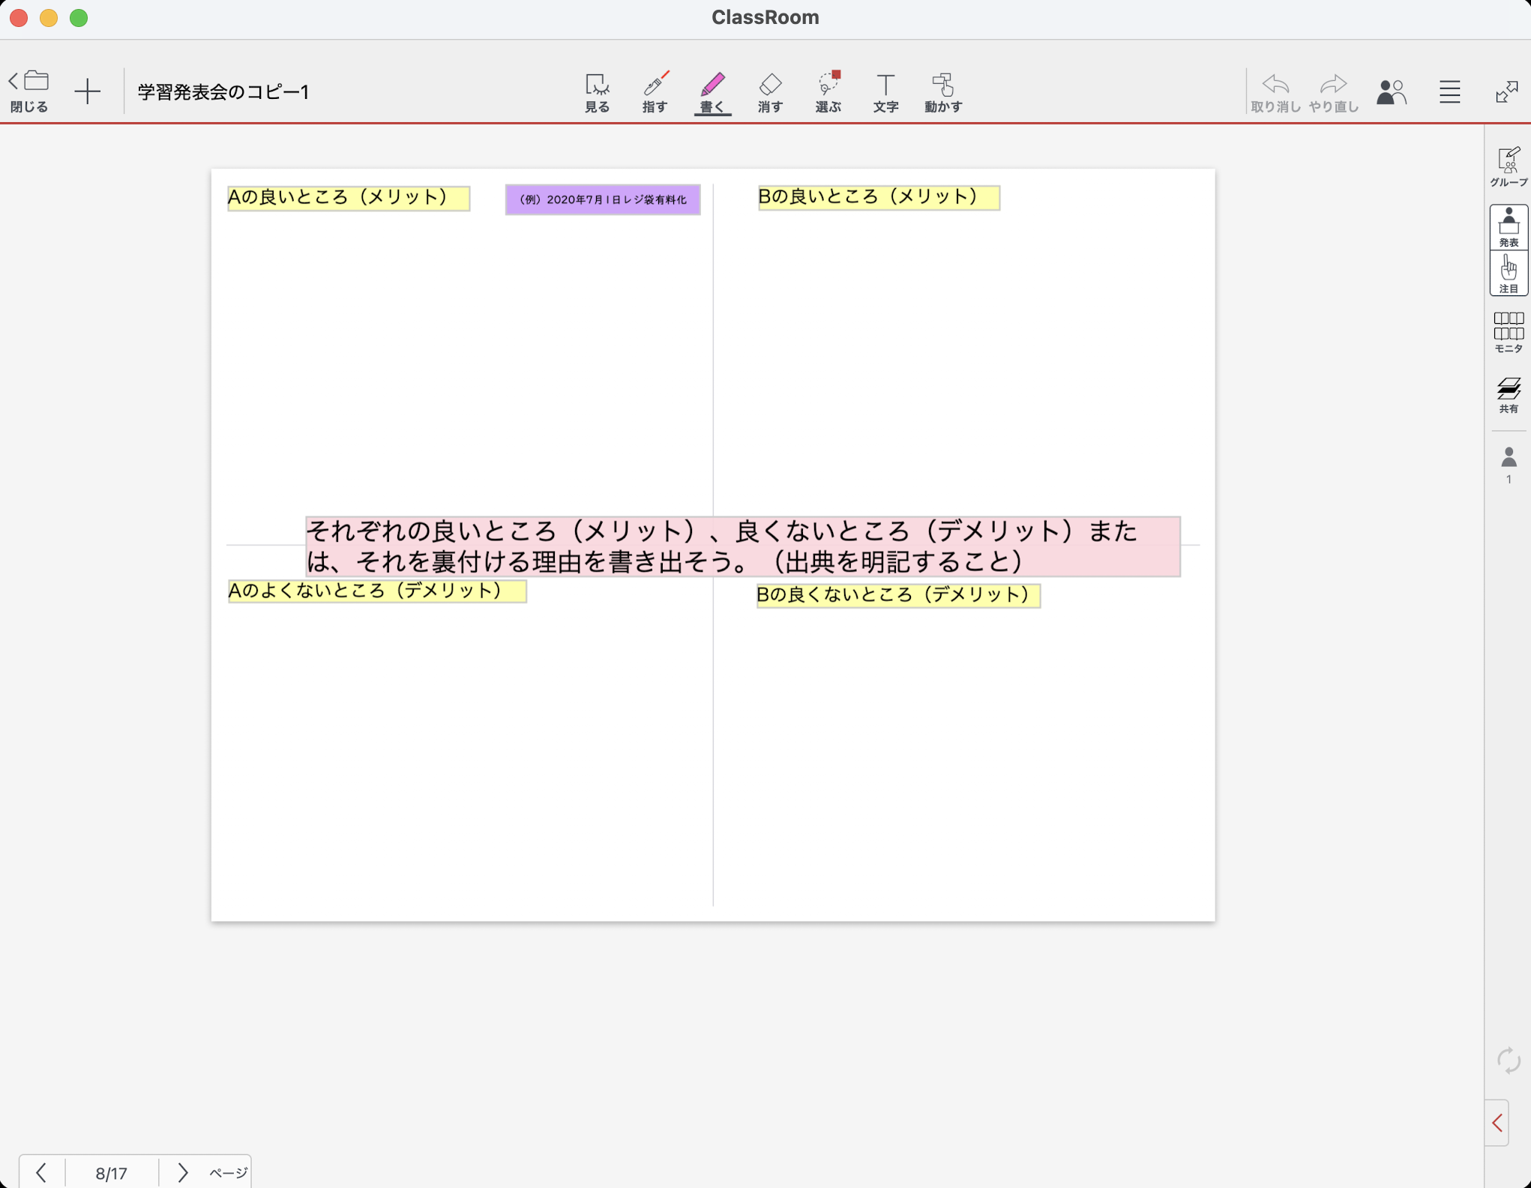Open the グループ group panel
Screen dimensions: 1531x1188
click(x=1508, y=166)
